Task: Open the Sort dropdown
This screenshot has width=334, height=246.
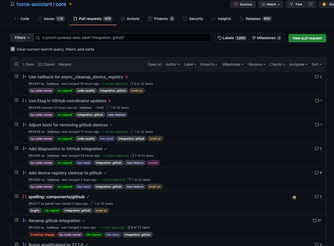Action: point(317,64)
